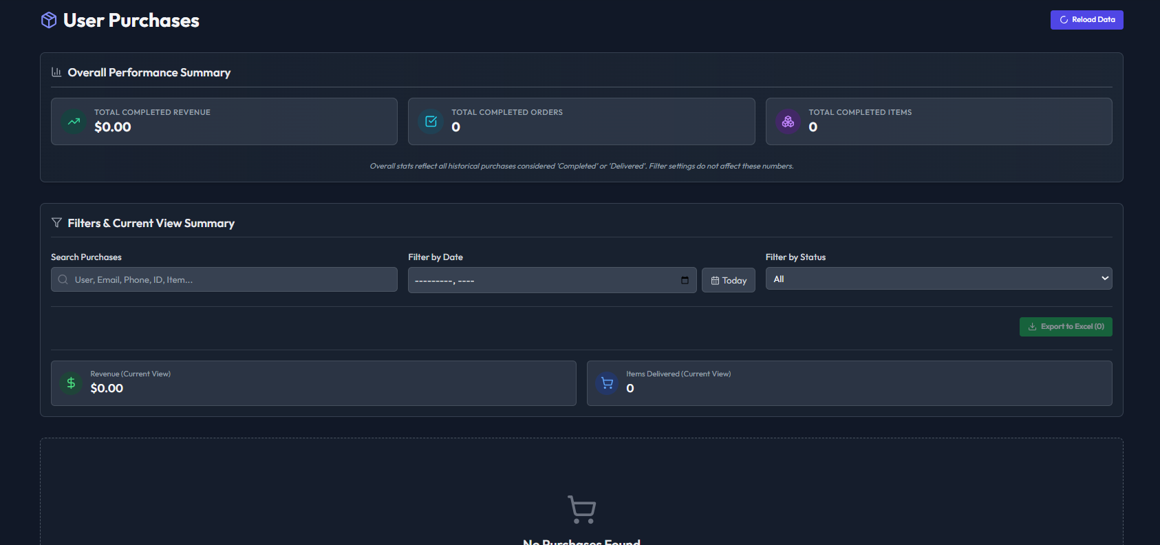The image size is (1160, 545).
Task: Click the bar chart icon in Overall Performance Summary
Action: [56, 72]
